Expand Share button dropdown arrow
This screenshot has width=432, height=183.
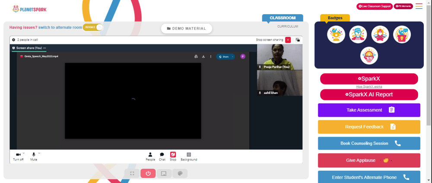(x=233, y=57)
